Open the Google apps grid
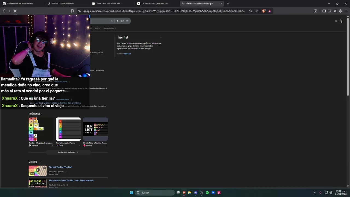This screenshot has width=350, height=197. coord(336,21)
